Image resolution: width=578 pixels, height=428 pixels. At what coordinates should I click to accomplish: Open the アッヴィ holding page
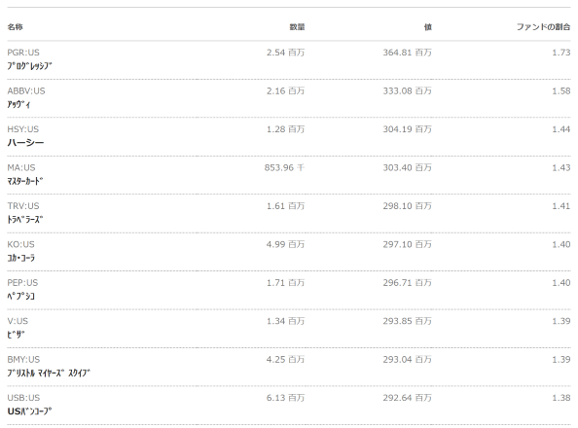[x=18, y=105]
